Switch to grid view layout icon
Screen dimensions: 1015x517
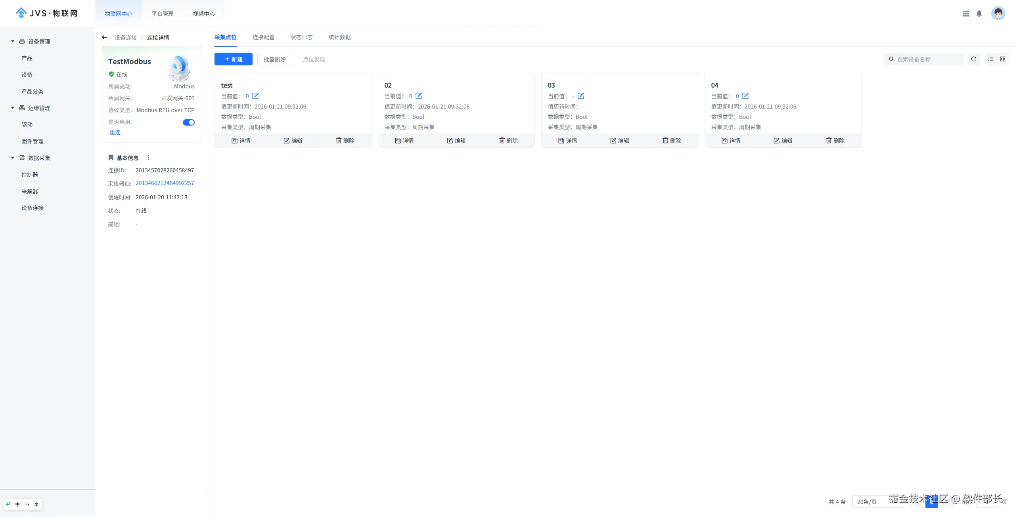pyautogui.click(x=1003, y=59)
